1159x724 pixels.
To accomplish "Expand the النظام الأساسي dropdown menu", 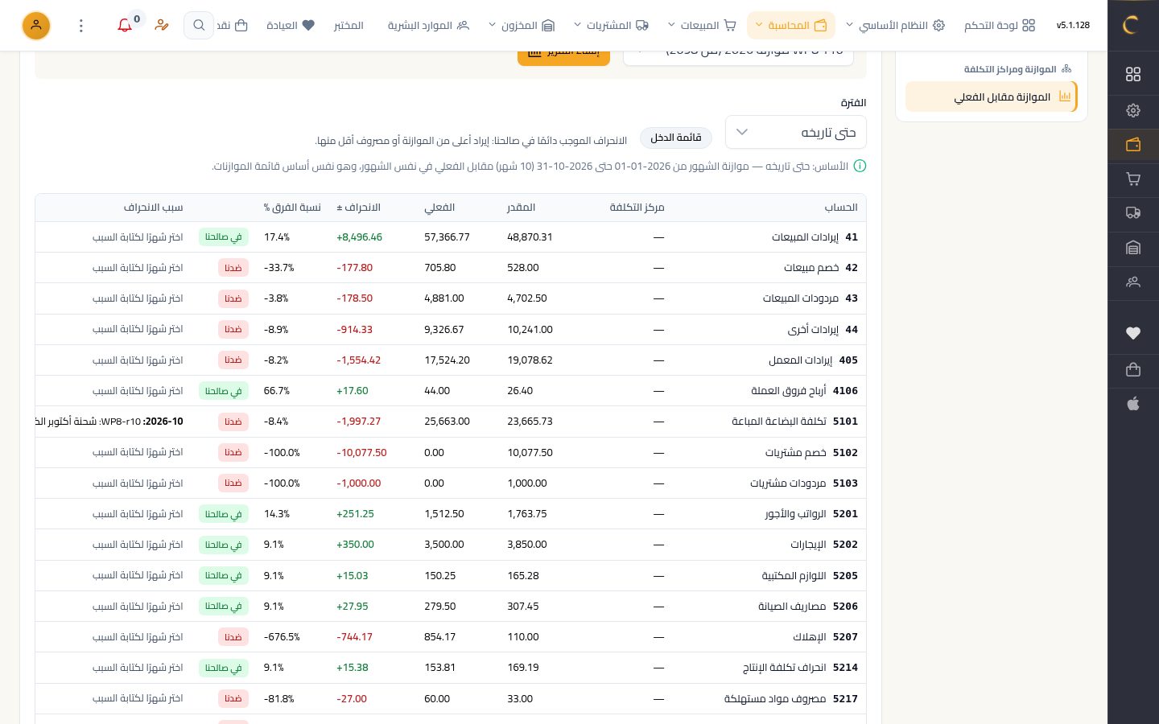I will (894, 26).
